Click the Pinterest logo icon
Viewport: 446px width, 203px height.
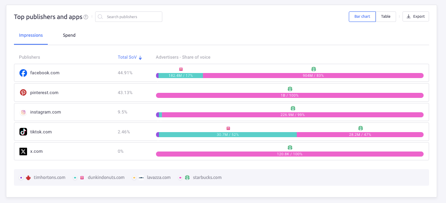click(x=23, y=92)
